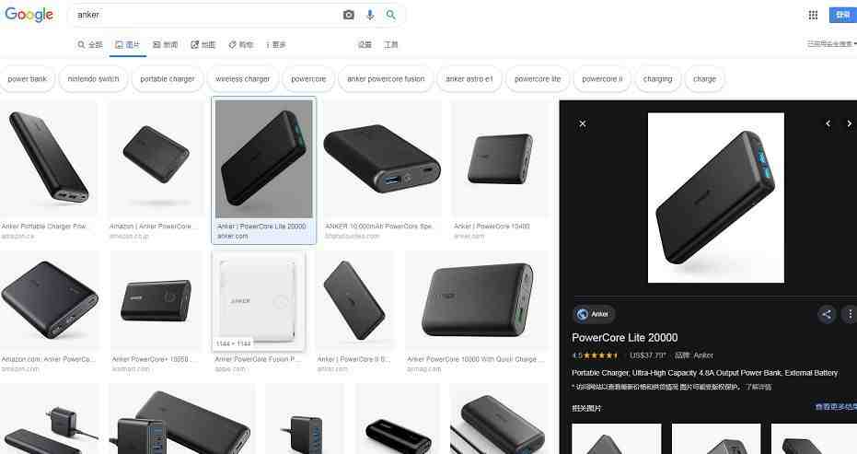Screen dimensions: 857x454
Task: Select the anker astro e1 chip
Action: (x=469, y=79)
